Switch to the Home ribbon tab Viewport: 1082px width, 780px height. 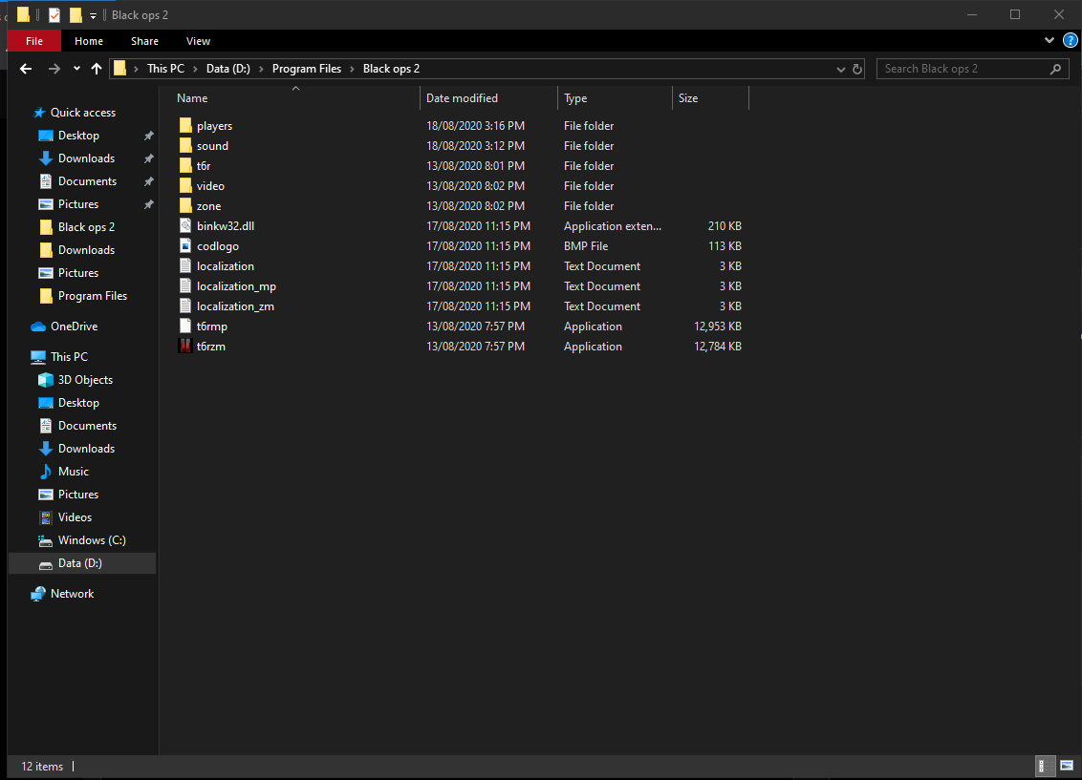pos(89,41)
